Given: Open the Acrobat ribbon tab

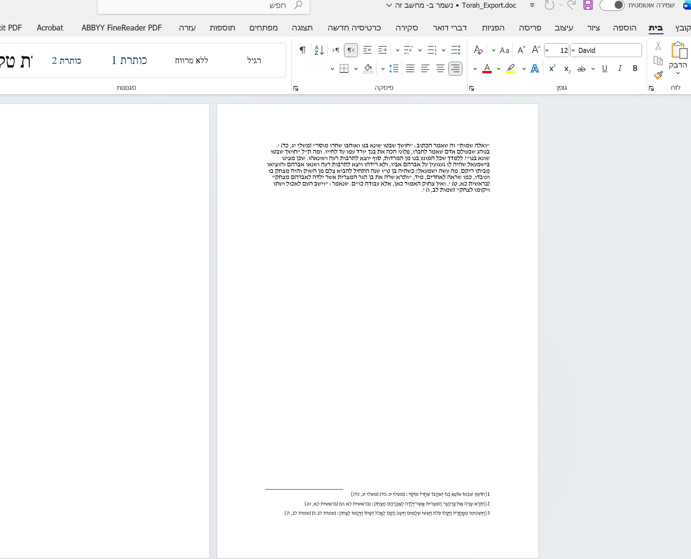Looking at the screenshot, I should (x=50, y=28).
